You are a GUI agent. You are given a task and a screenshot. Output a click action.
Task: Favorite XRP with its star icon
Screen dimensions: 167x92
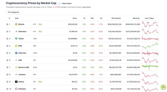coord(7,60)
